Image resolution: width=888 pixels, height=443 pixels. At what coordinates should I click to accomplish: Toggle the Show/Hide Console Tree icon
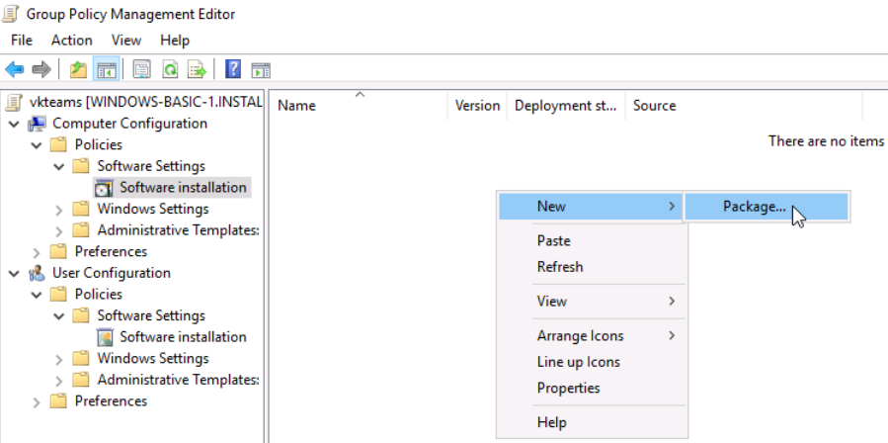[x=106, y=69]
